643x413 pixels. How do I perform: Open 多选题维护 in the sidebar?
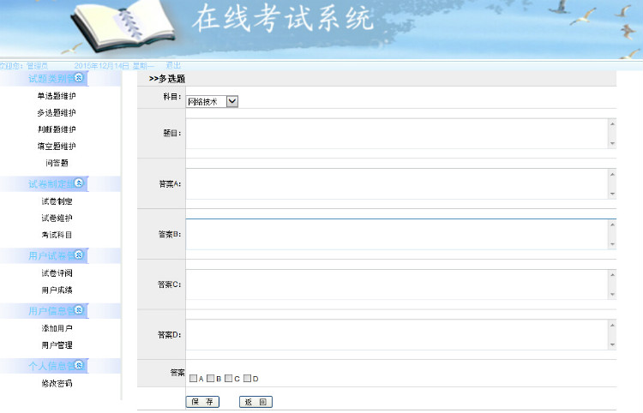pyautogui.click(x=57, y=112)
